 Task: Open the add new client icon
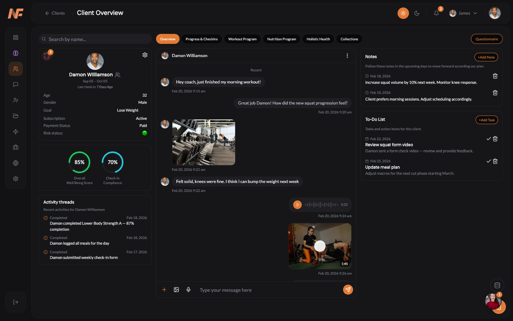tap(15, 100)
